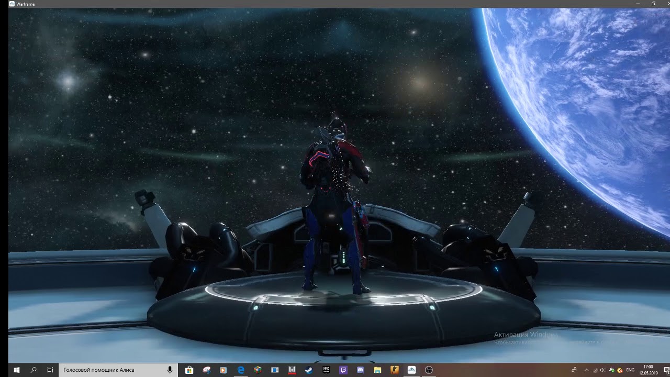
Task: Activate the Alice microphone icon
Action: [x=170, y=370]
